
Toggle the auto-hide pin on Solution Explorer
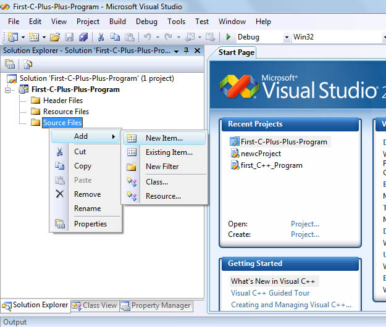click(187, 51)
